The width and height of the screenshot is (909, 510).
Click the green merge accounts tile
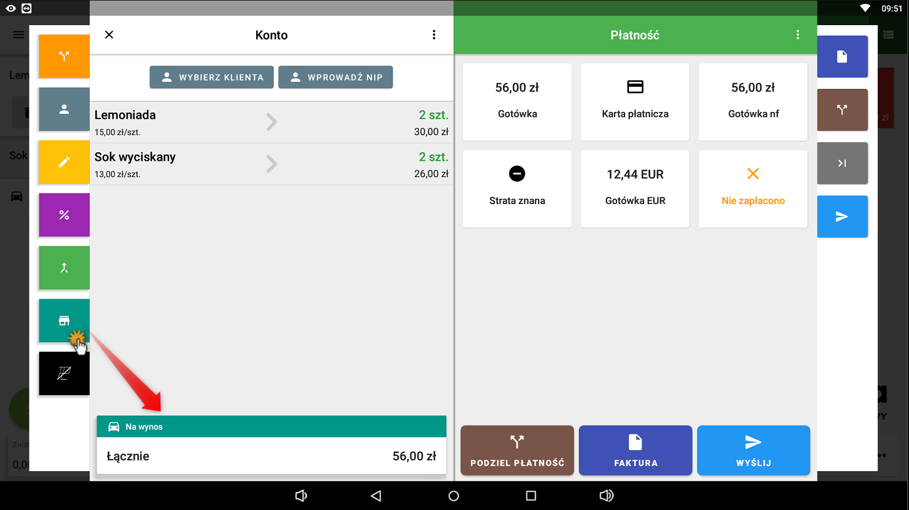64,268
